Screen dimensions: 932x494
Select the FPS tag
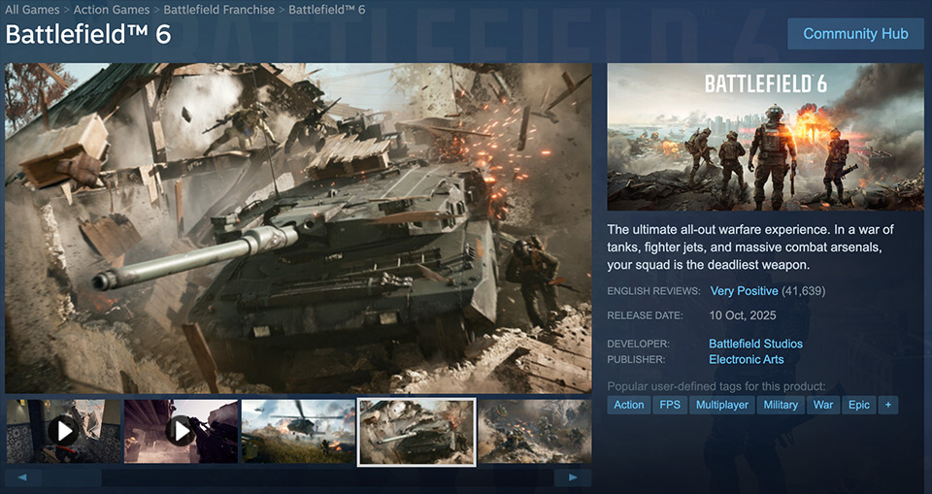point(670,405)
